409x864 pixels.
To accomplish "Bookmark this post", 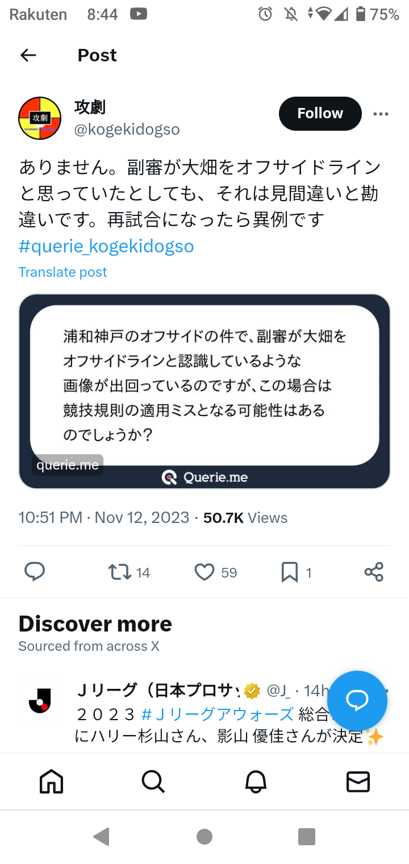I will click(x=289, y=572).
